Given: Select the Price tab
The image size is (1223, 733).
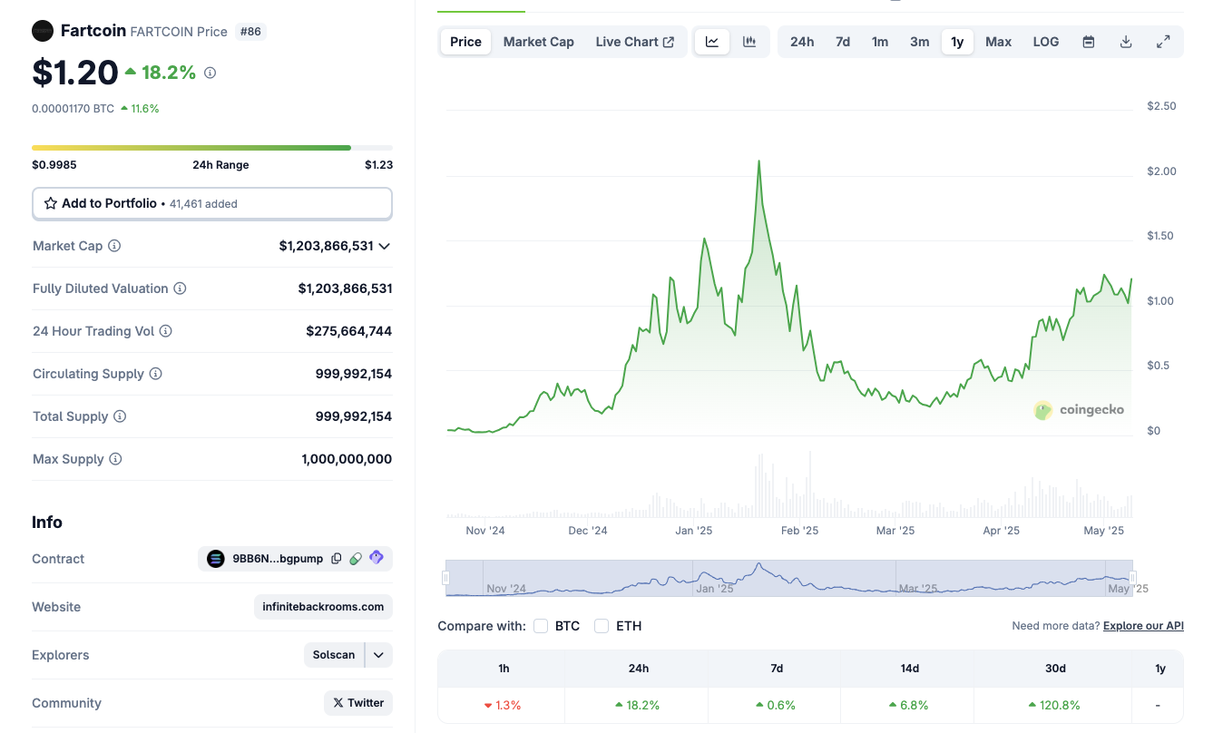Looking at the screenshot, I should click(465, 42).
